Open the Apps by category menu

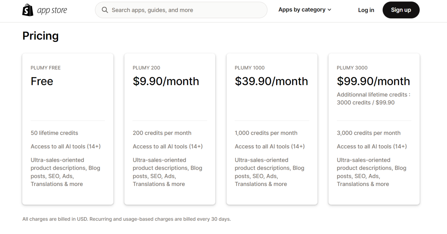302,10
